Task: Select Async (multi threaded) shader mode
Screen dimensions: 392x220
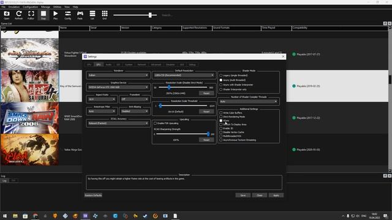Action: pyautogui.click(x=221, y=80)
